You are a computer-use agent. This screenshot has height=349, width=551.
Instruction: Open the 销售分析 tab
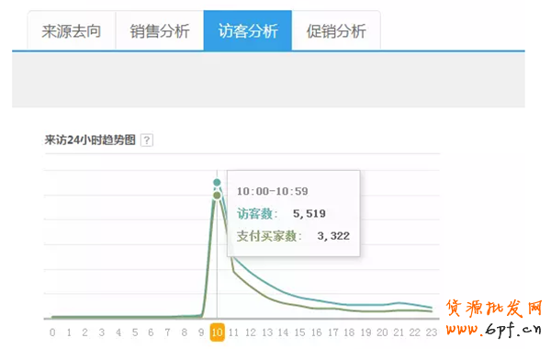click(x=160, y=31)
